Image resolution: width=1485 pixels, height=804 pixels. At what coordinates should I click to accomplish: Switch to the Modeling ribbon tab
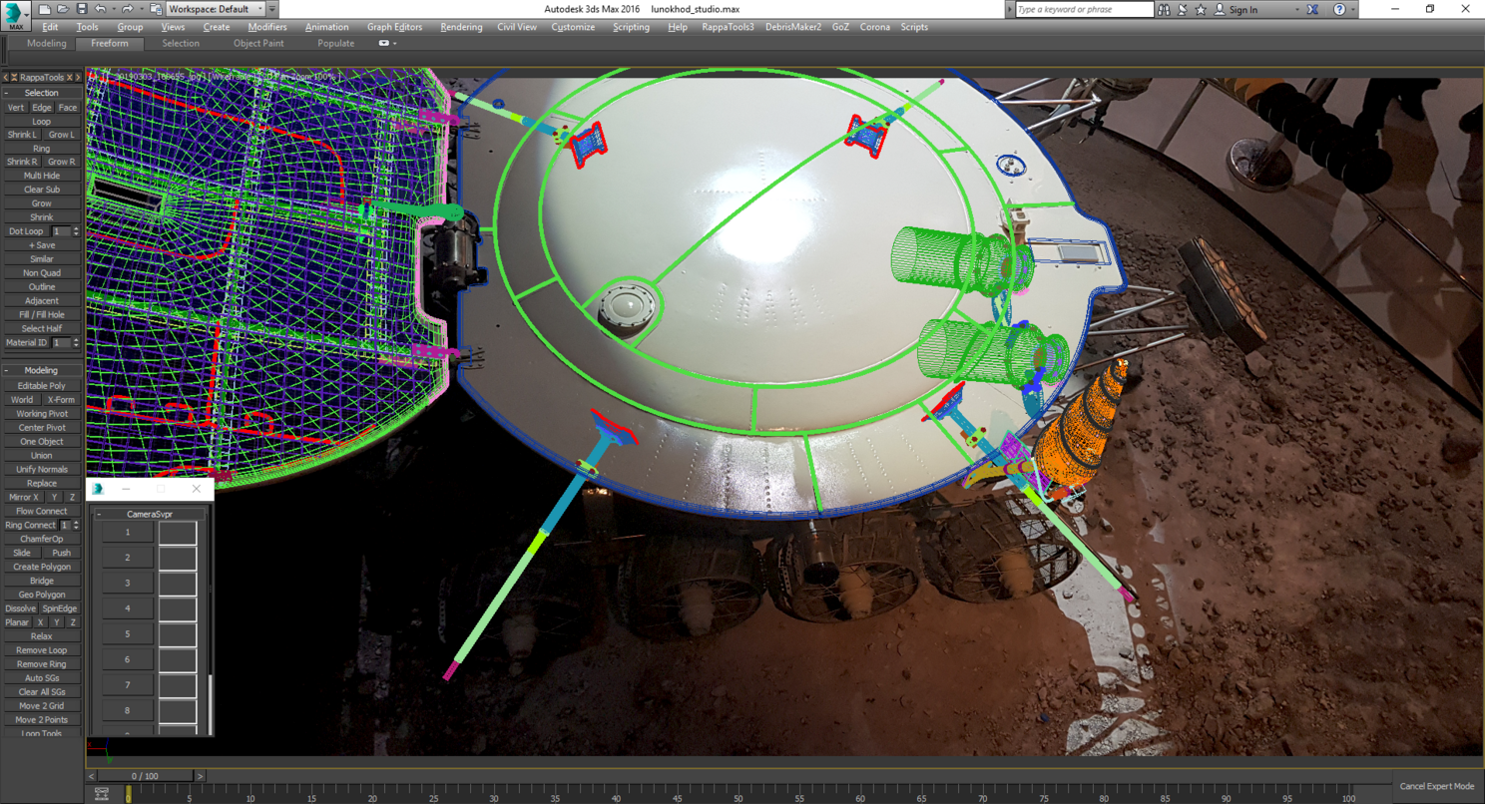pos(47,44)
